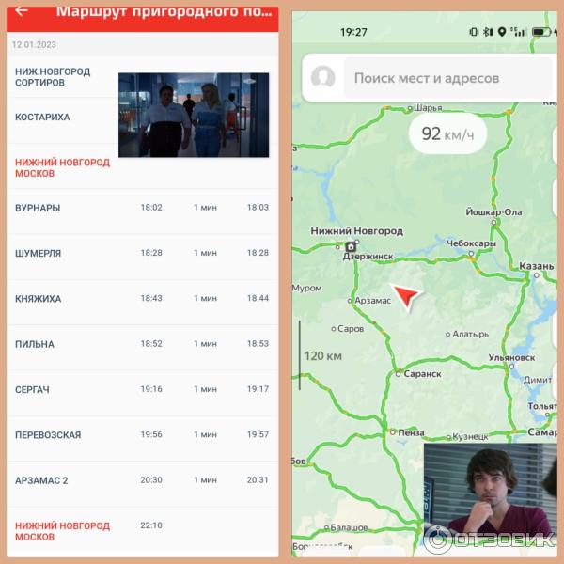The width and height of the screenshot is (564, 564).
Task: Tap the 92 км/ч speed indicator
Action: pos(446,133)
